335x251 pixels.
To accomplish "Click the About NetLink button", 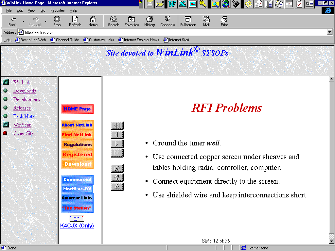I will click(77, 125).
